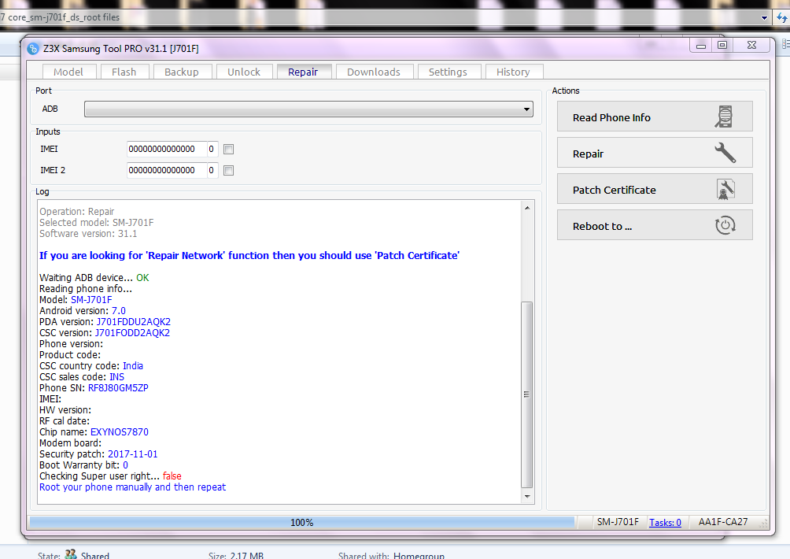Viewport: 790px width, 559px height.
Task: Click the log scroll down arrow
Action: pos(527,497)
